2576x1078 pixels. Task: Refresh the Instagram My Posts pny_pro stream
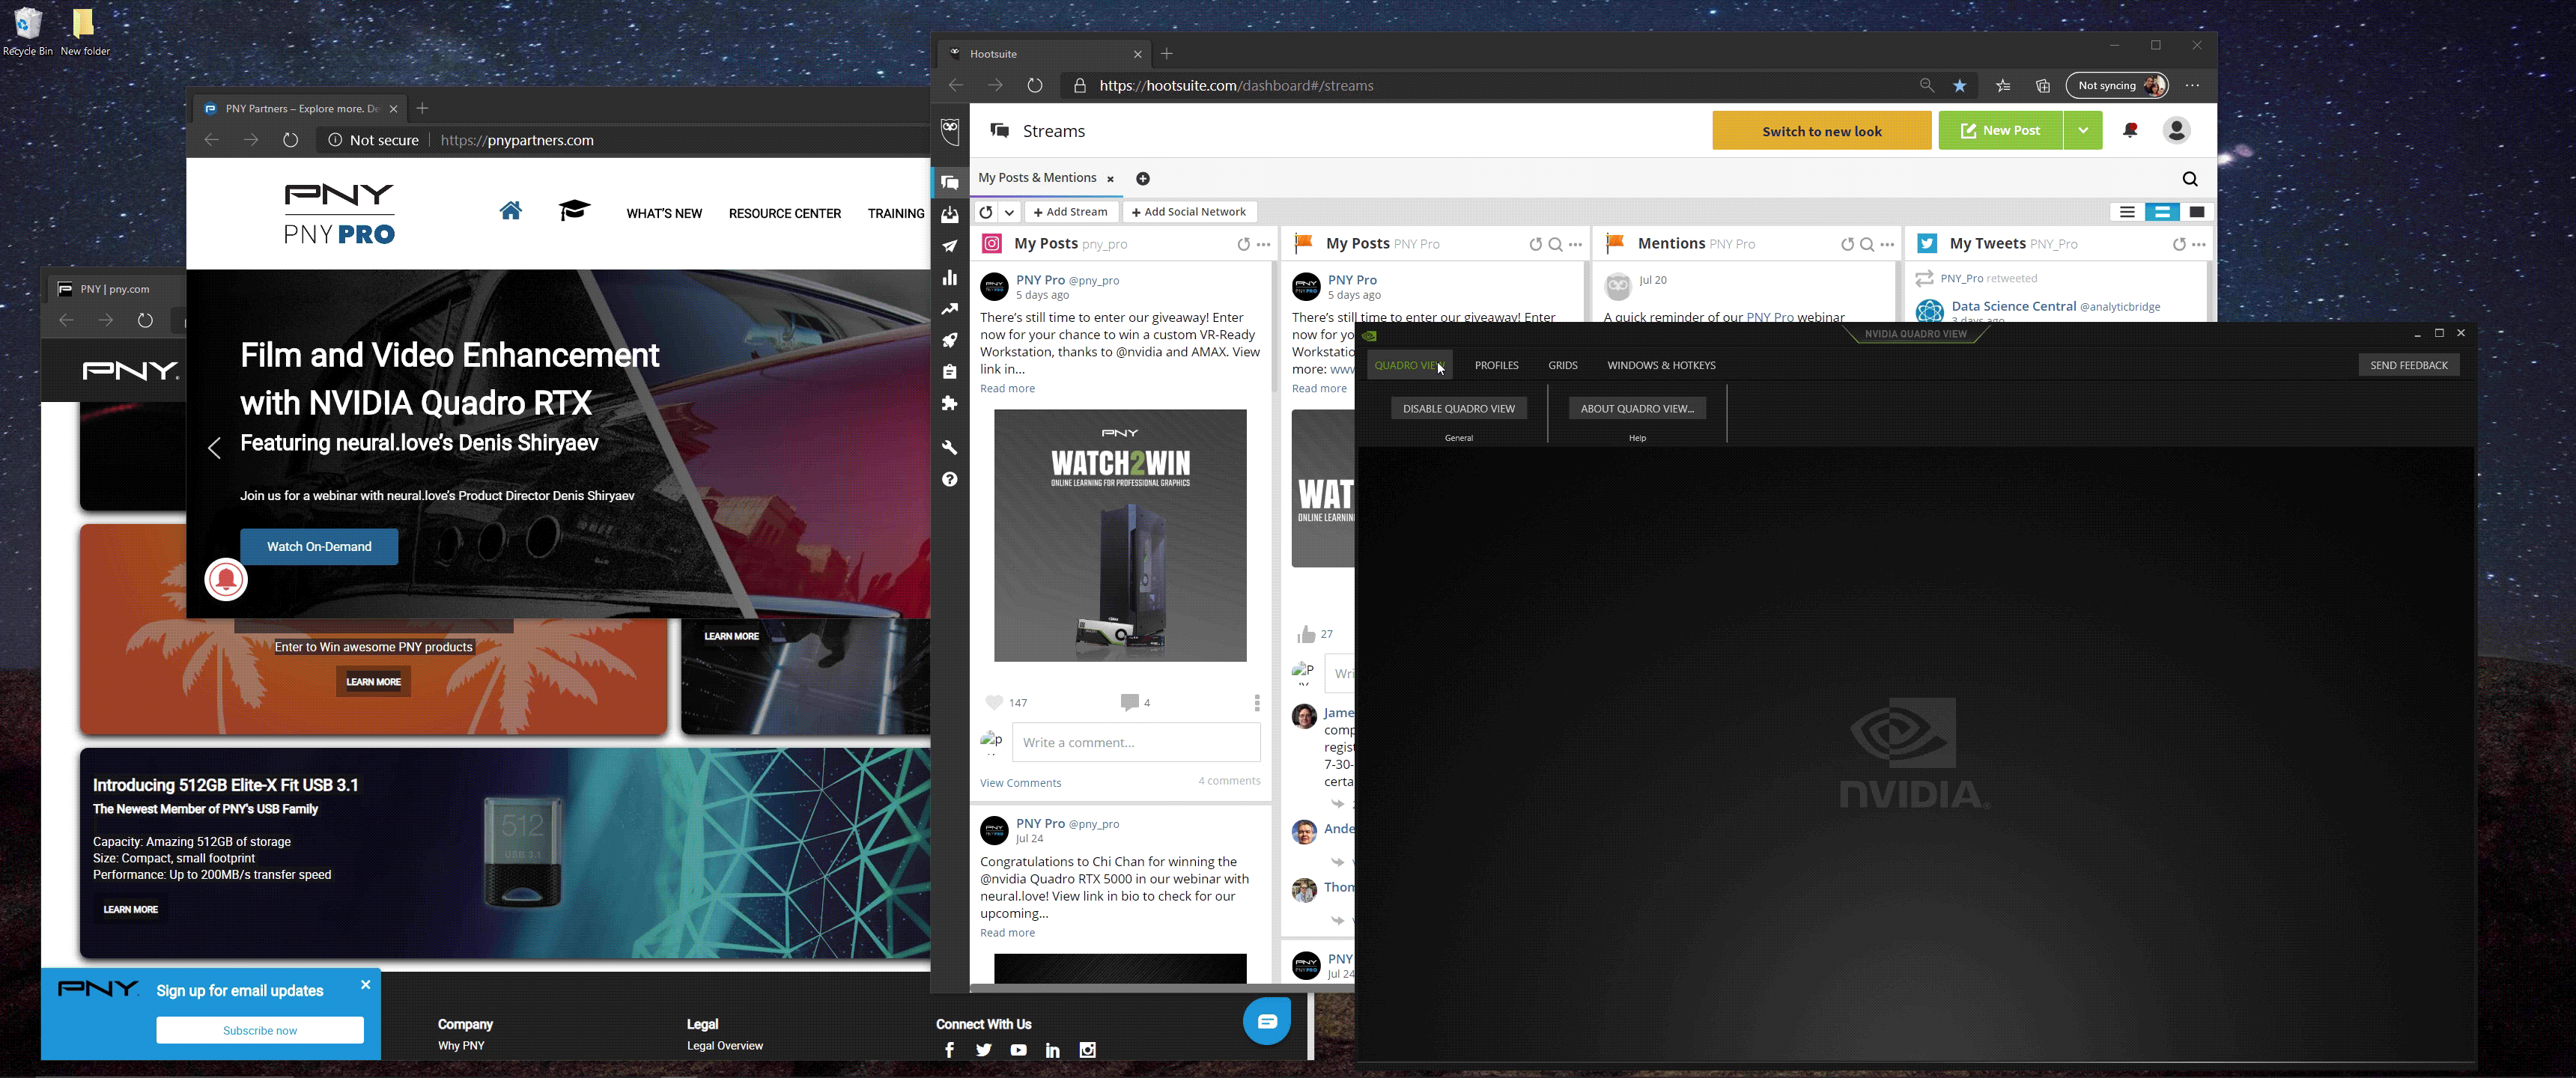point(1243,244)
